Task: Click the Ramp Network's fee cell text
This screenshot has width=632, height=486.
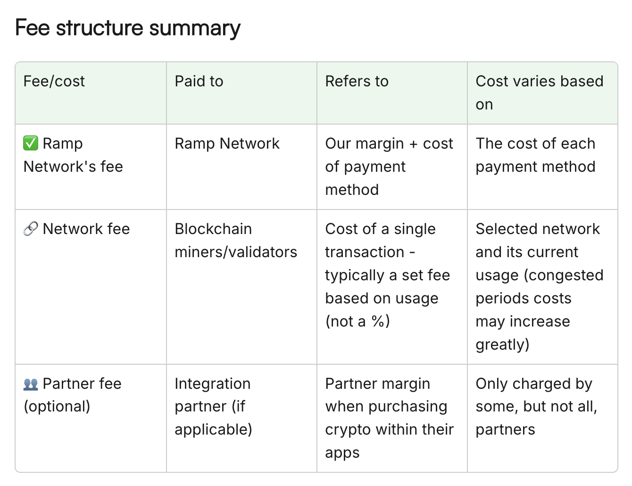Action: pyautogui.click(x=73, y=155)
